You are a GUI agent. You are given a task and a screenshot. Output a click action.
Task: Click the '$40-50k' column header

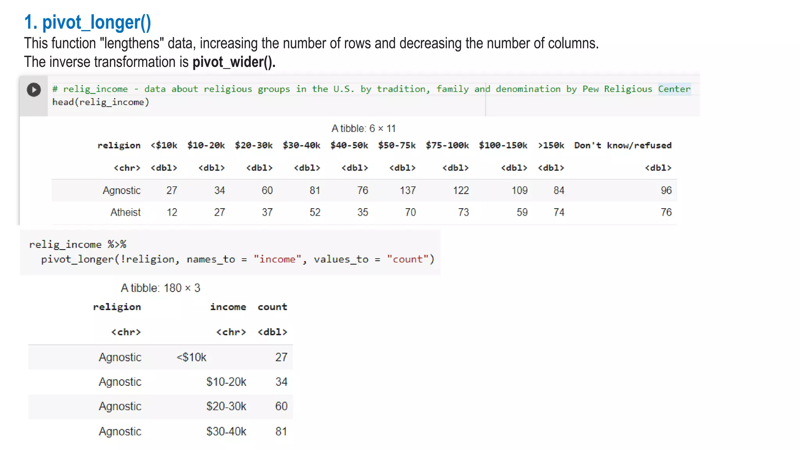(349, 145)
